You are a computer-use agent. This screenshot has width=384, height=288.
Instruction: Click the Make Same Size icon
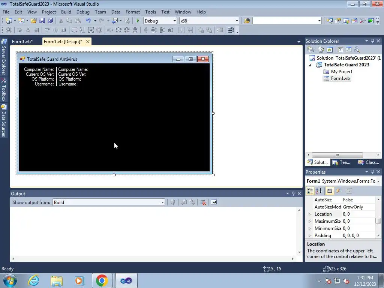pyautogui.click(x=91, y=30)
